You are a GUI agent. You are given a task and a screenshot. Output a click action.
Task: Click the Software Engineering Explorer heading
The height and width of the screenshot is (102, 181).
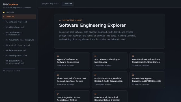click(x=92, y=25)
